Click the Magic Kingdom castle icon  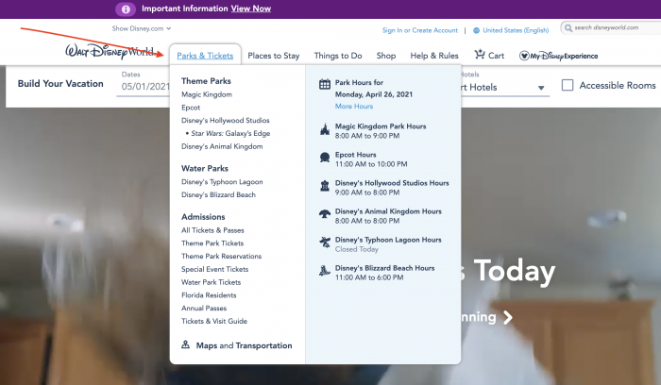[x=324, y=129]
